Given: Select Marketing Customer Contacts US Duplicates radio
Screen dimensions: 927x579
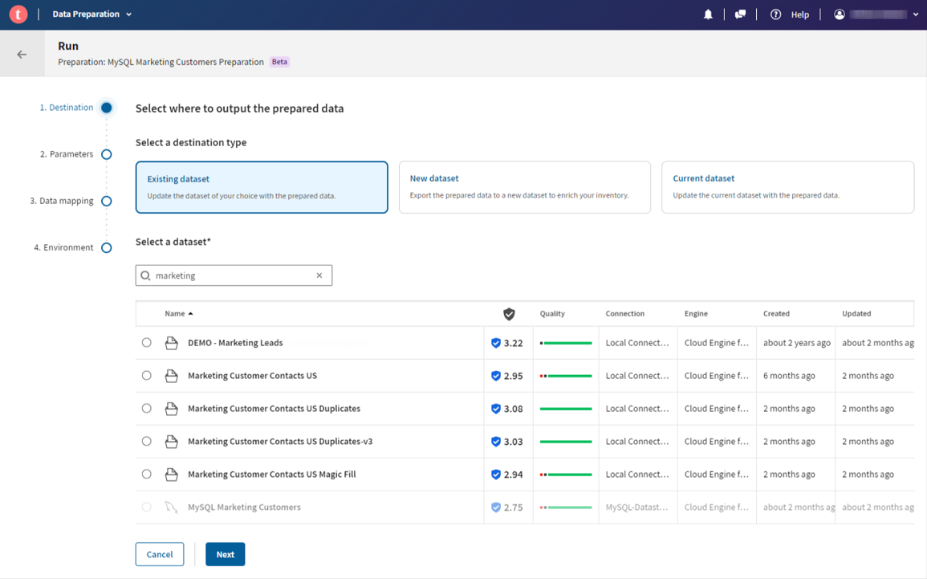Looking at the screenshot, I should click(x=146, y=409).
